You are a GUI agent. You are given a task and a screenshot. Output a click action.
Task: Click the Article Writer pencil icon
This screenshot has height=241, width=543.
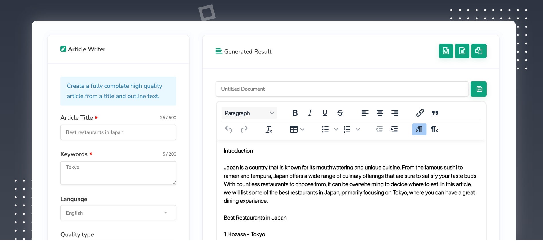click(63, 49)
